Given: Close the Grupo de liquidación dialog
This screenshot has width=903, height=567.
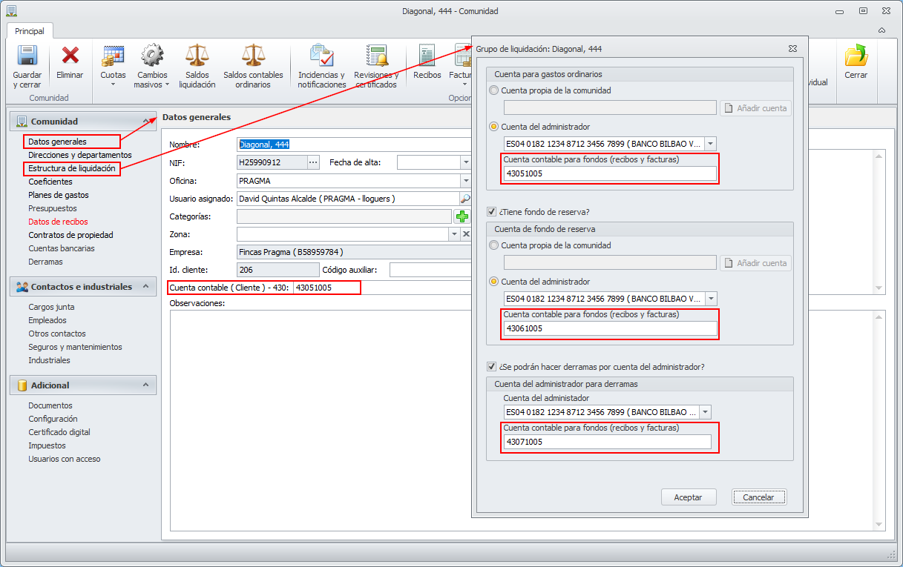Looking at the screenshot, I should point(792,48).
